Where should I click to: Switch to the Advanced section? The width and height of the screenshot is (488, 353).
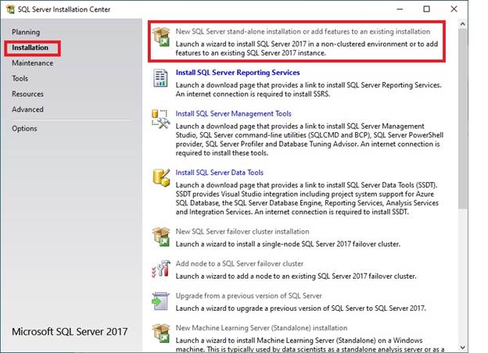tap(27, 109)
